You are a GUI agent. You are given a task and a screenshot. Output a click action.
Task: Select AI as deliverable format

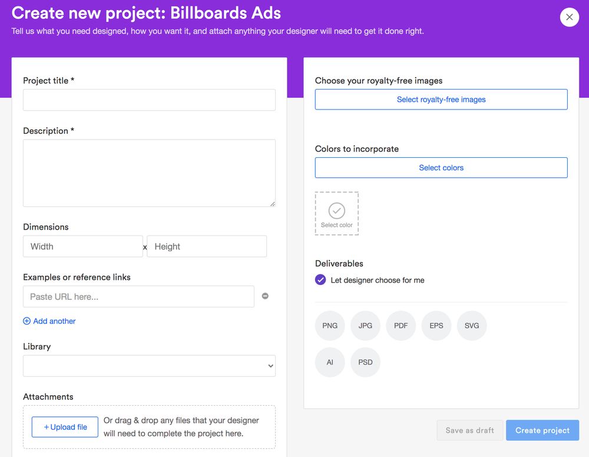[330, 362]
